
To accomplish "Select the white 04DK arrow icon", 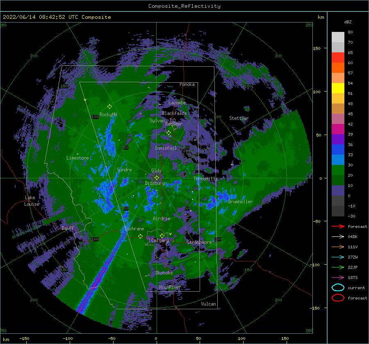I will (x=338, y=236).
